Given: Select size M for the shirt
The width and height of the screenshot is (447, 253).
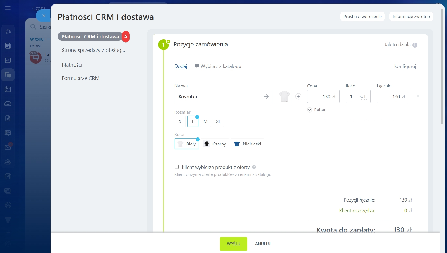Looking at the screenshot, I should point(206,122).
